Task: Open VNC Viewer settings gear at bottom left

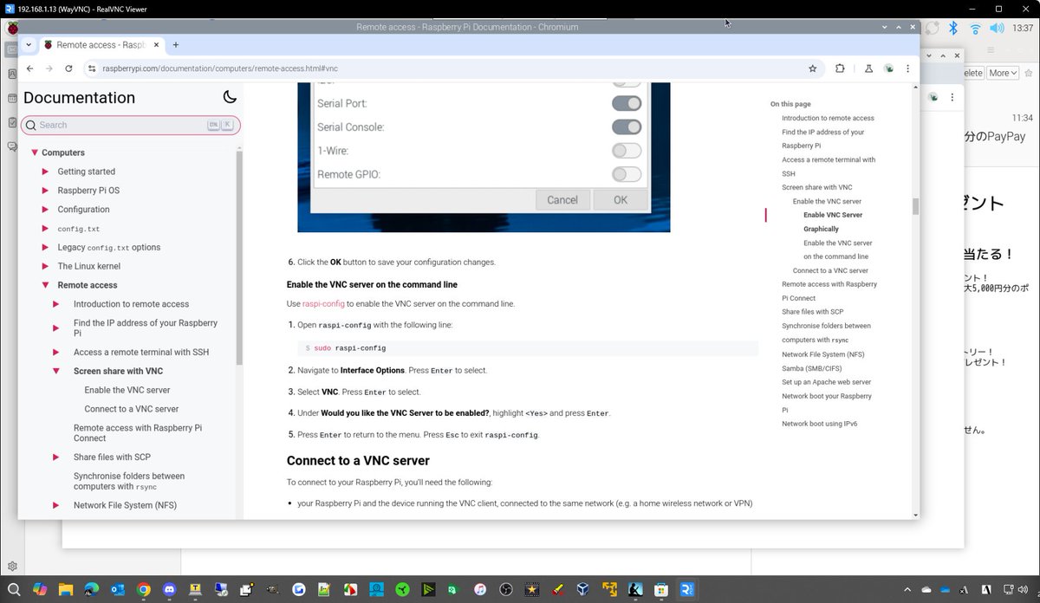Action: coord(12,566)
